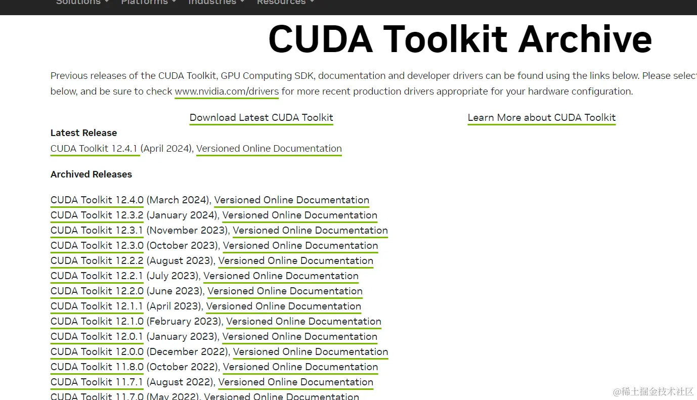Open the www.nvidia.com/drivers link
The width and height of the screenshot is (697, 400).
(x=227, y=92)
